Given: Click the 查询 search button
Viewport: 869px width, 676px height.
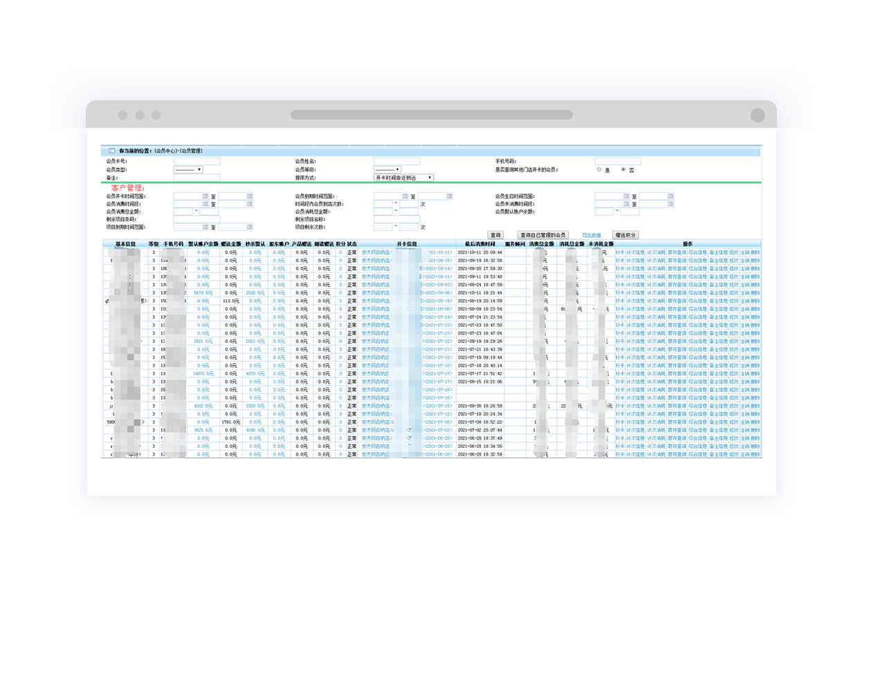Looking at the screenshot, I should (x=495, y=235).
